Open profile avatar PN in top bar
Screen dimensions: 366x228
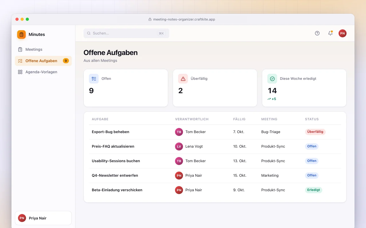[x=343, y=33]
